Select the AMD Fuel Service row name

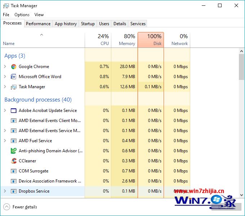coord(35,141)
